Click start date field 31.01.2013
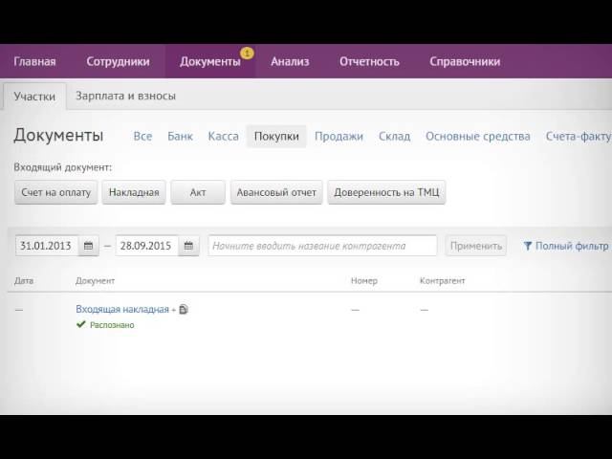Viewport: 612px width, 459px height. click(x=47, y=246)
